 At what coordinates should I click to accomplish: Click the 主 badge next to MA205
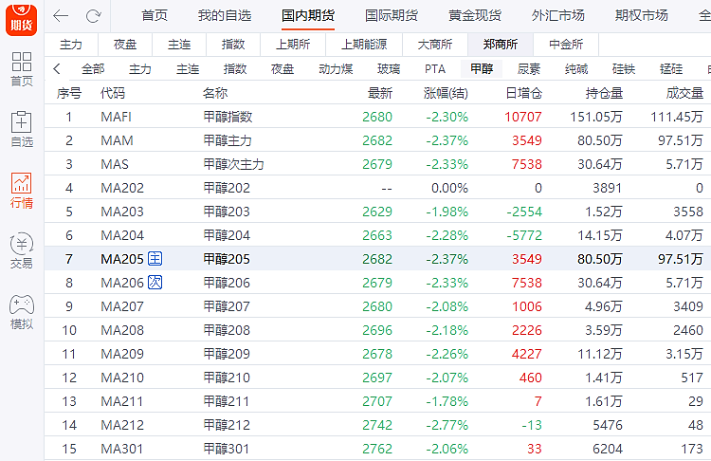point(155,259)
